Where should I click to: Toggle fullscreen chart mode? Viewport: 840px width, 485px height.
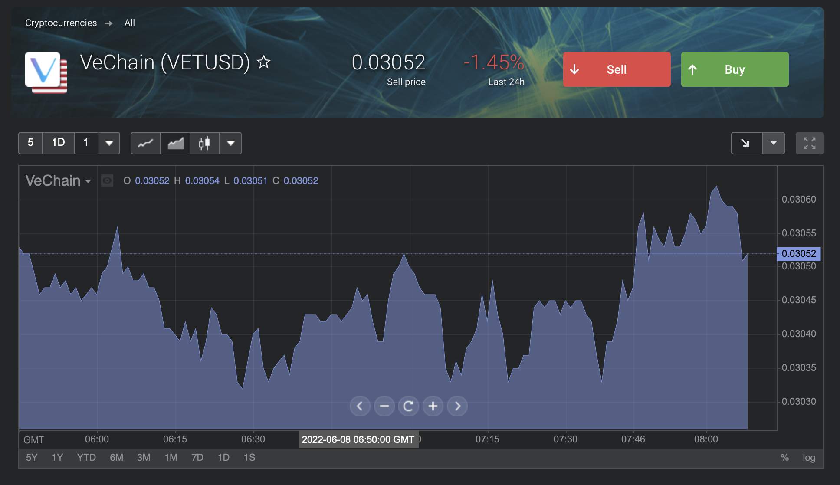810,143
